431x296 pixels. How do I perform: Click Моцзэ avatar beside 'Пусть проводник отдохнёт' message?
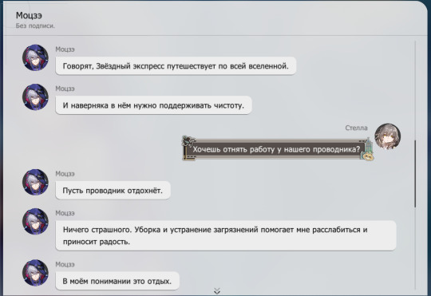pos(35,182)
